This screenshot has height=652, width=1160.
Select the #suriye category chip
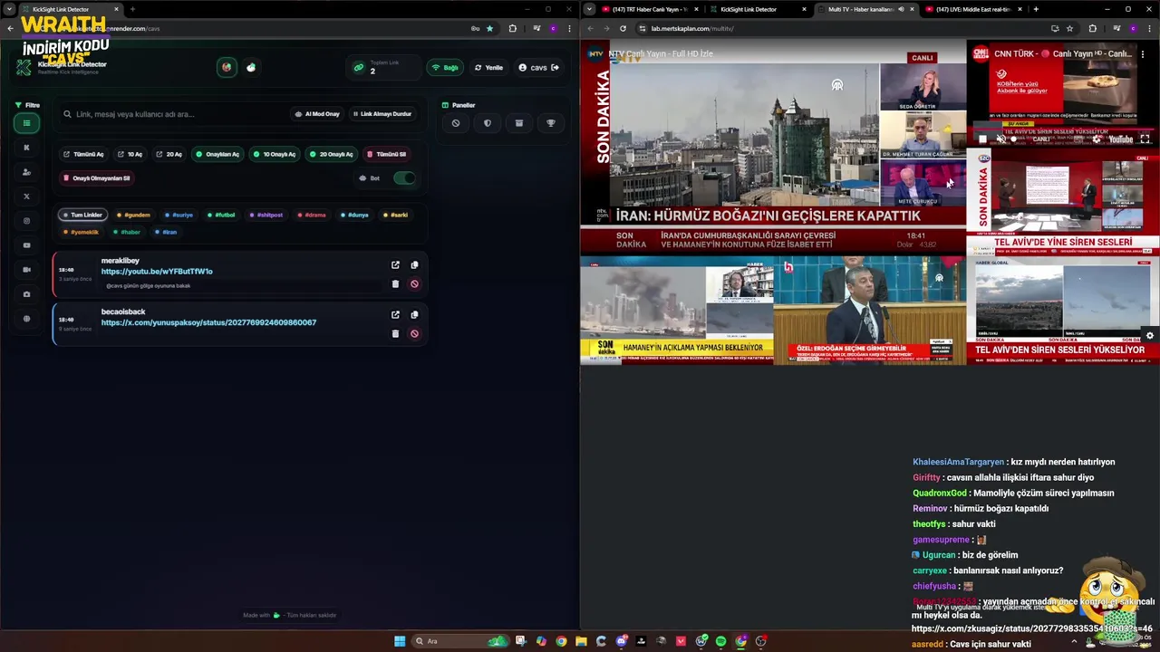coord(179,215)
